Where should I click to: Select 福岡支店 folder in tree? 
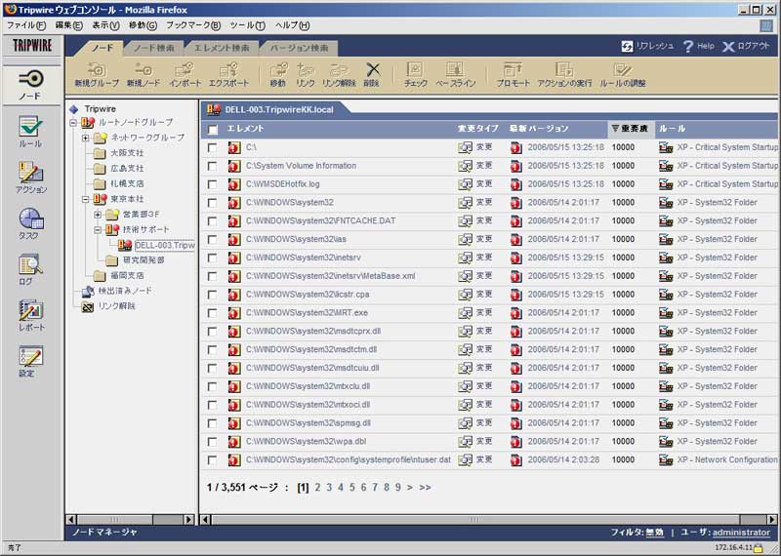click(x=127, y=276)
